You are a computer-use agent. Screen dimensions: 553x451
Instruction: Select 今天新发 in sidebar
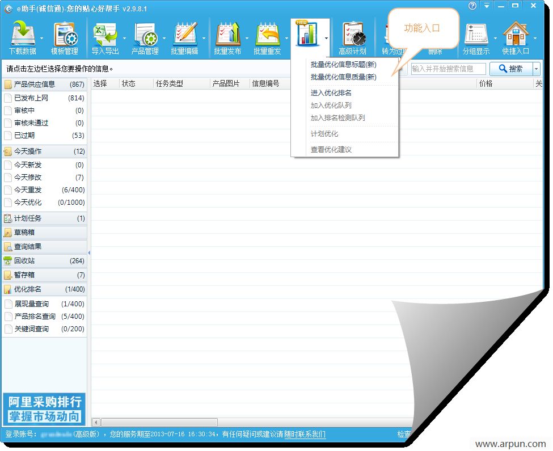point(44,165)
